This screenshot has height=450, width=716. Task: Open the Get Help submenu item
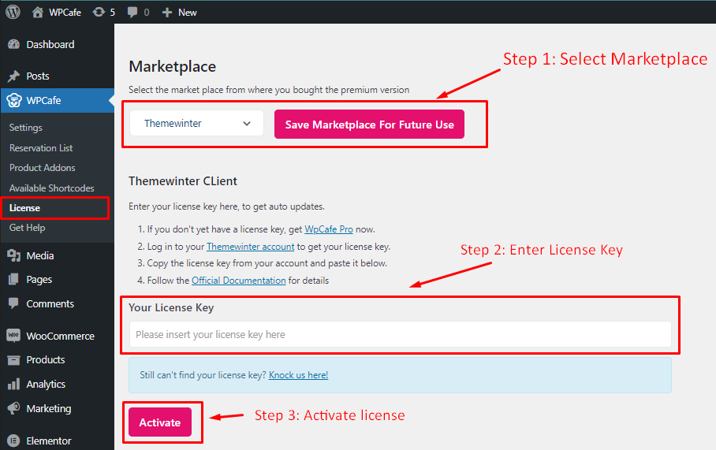pos(27,228)
